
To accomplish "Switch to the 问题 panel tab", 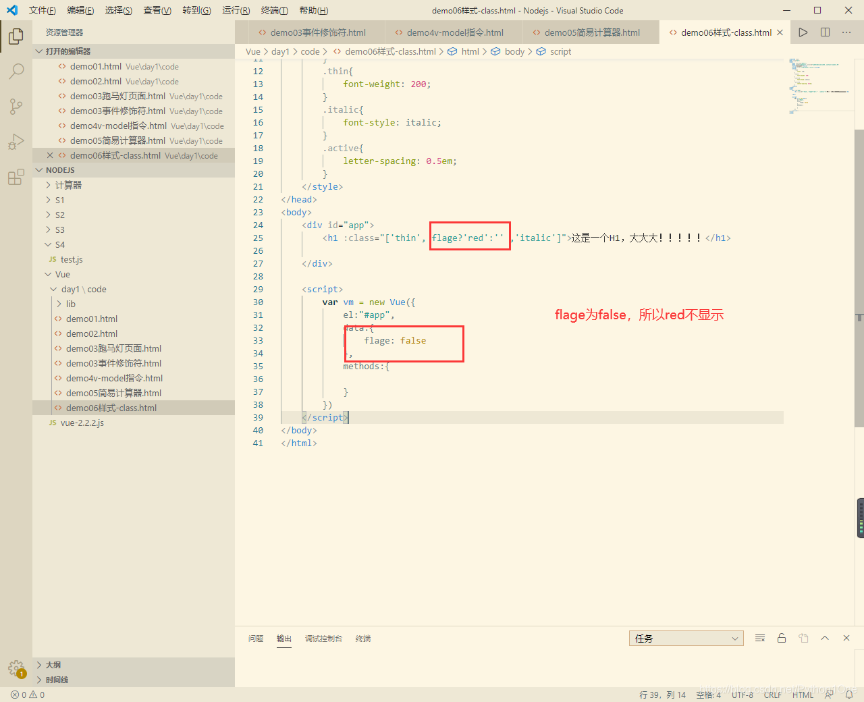I will click(x=256, y=639).
